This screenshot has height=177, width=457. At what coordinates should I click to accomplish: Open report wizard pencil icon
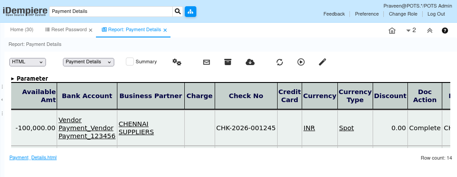tap(322, 62)
